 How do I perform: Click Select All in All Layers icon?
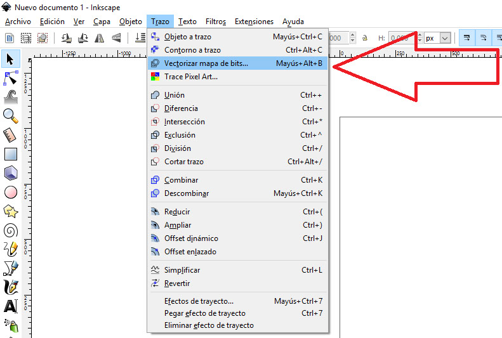pos(26,38)
